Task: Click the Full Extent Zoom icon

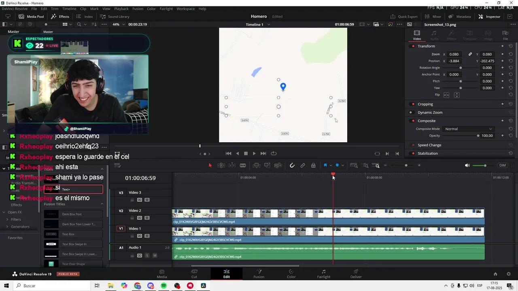Action: pyautogui.click(x=354, y=165)
